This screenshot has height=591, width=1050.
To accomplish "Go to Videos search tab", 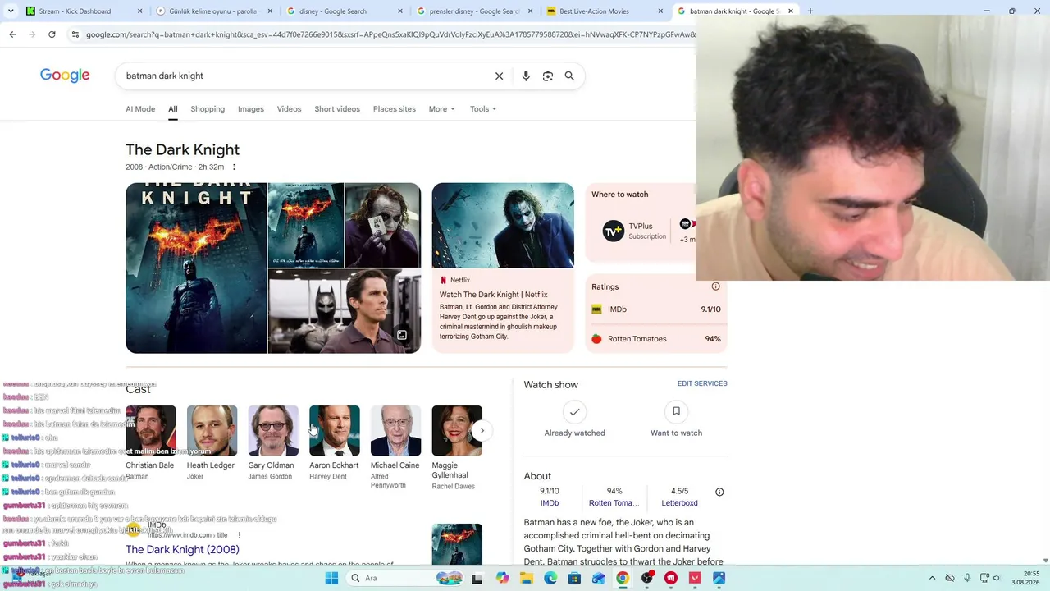I will coord(289,109).
